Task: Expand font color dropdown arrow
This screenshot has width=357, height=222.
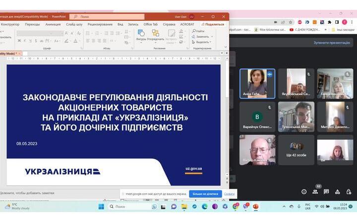Action: pos(79,41)
